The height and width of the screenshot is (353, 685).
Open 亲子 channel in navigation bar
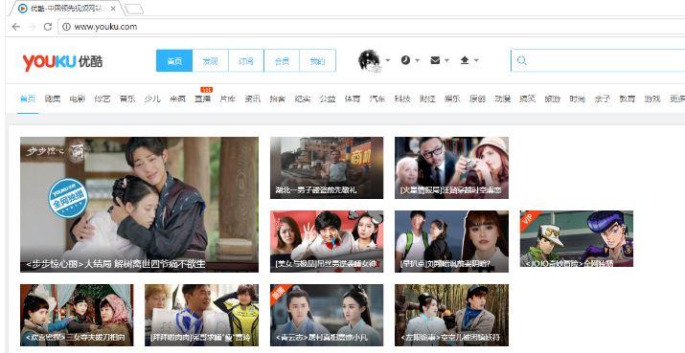(602, 99)
